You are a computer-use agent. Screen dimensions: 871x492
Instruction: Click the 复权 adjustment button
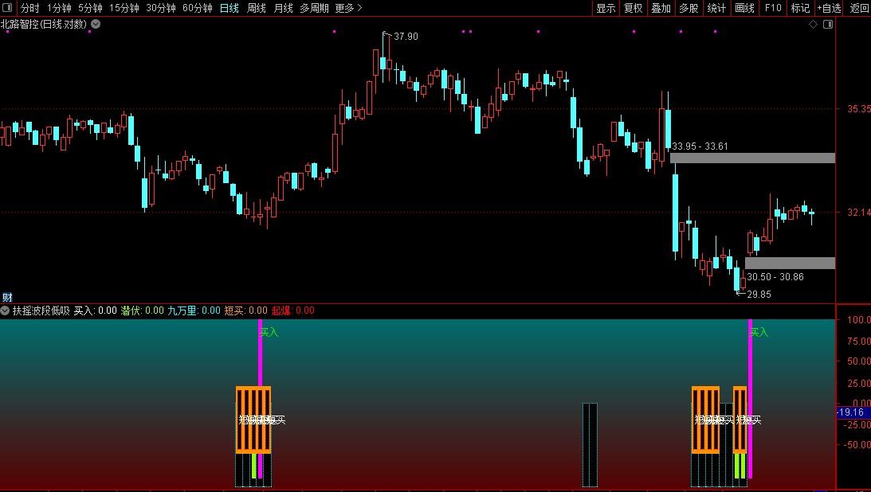pyautogui.click(x=634, y=8)
